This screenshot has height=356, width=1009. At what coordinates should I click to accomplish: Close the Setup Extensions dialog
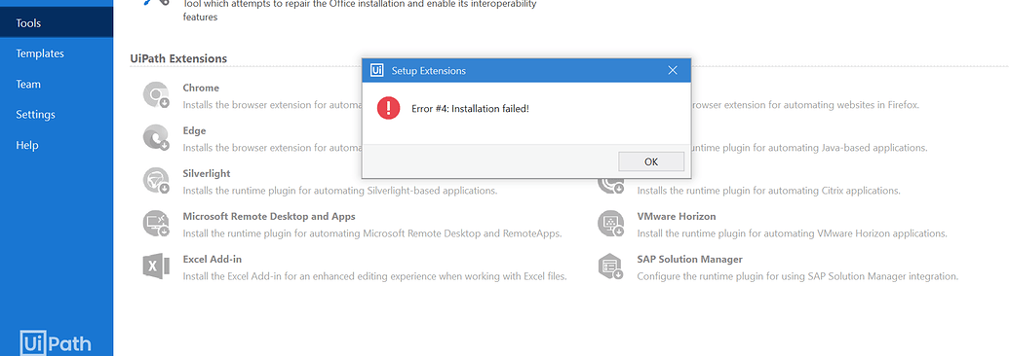coord(673,70)
